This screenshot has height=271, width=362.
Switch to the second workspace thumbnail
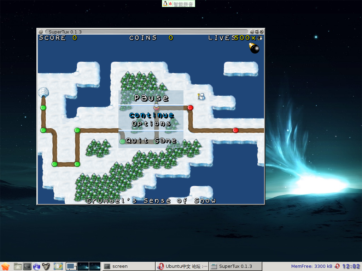coord(83,266)
